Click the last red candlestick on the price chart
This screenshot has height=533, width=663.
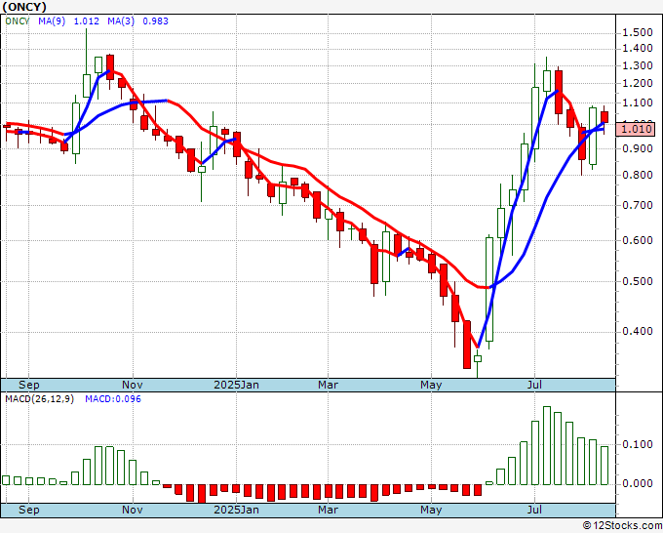tap(604, 117)
